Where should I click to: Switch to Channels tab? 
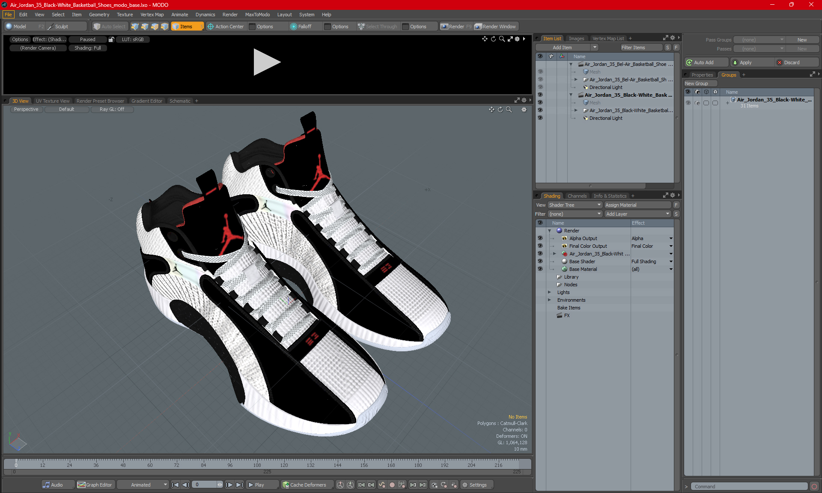pos(577,196)
